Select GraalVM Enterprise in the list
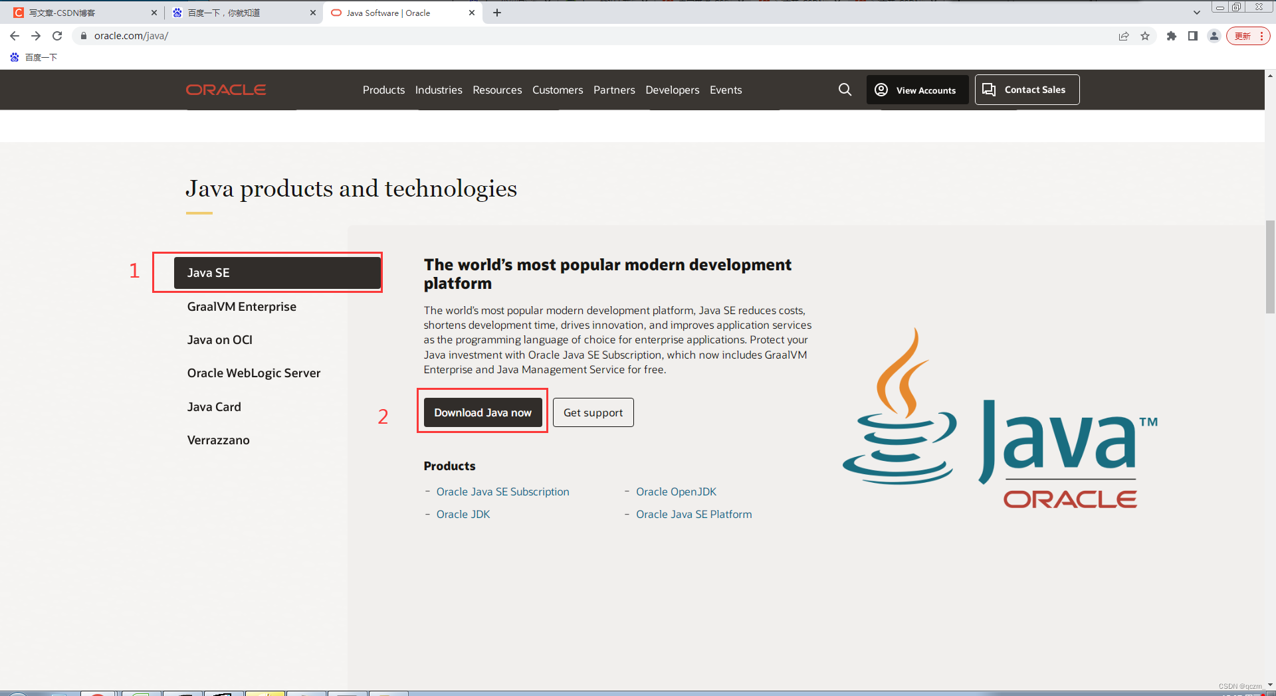 242,307
